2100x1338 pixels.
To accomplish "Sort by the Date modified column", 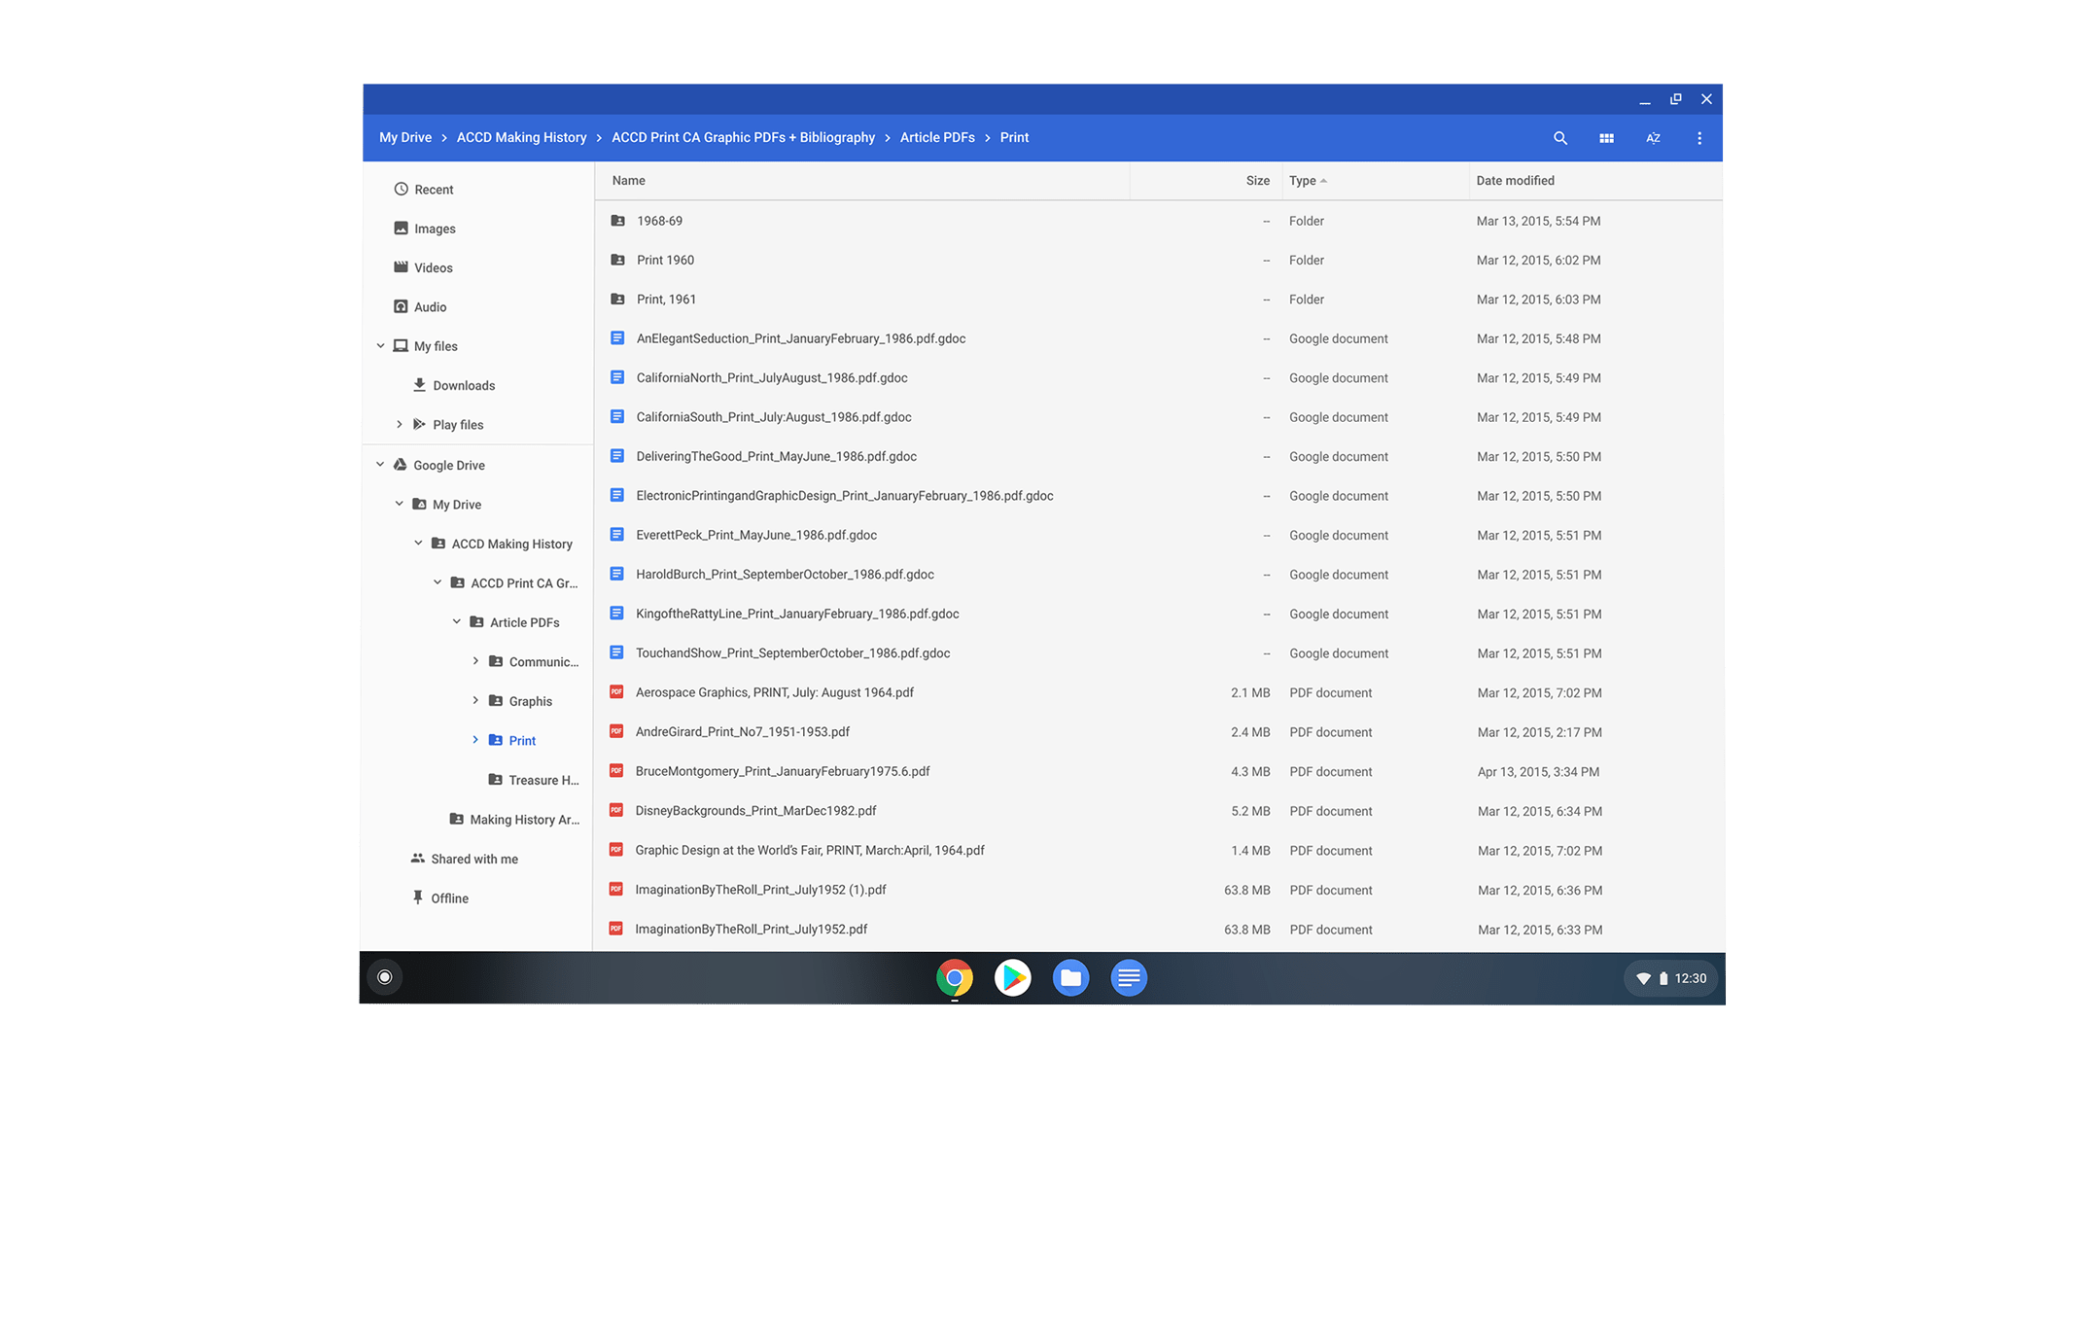I will (x=1515, y=181).
